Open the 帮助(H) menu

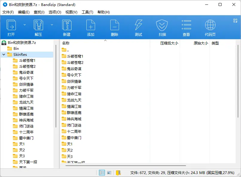click(103, 12)
